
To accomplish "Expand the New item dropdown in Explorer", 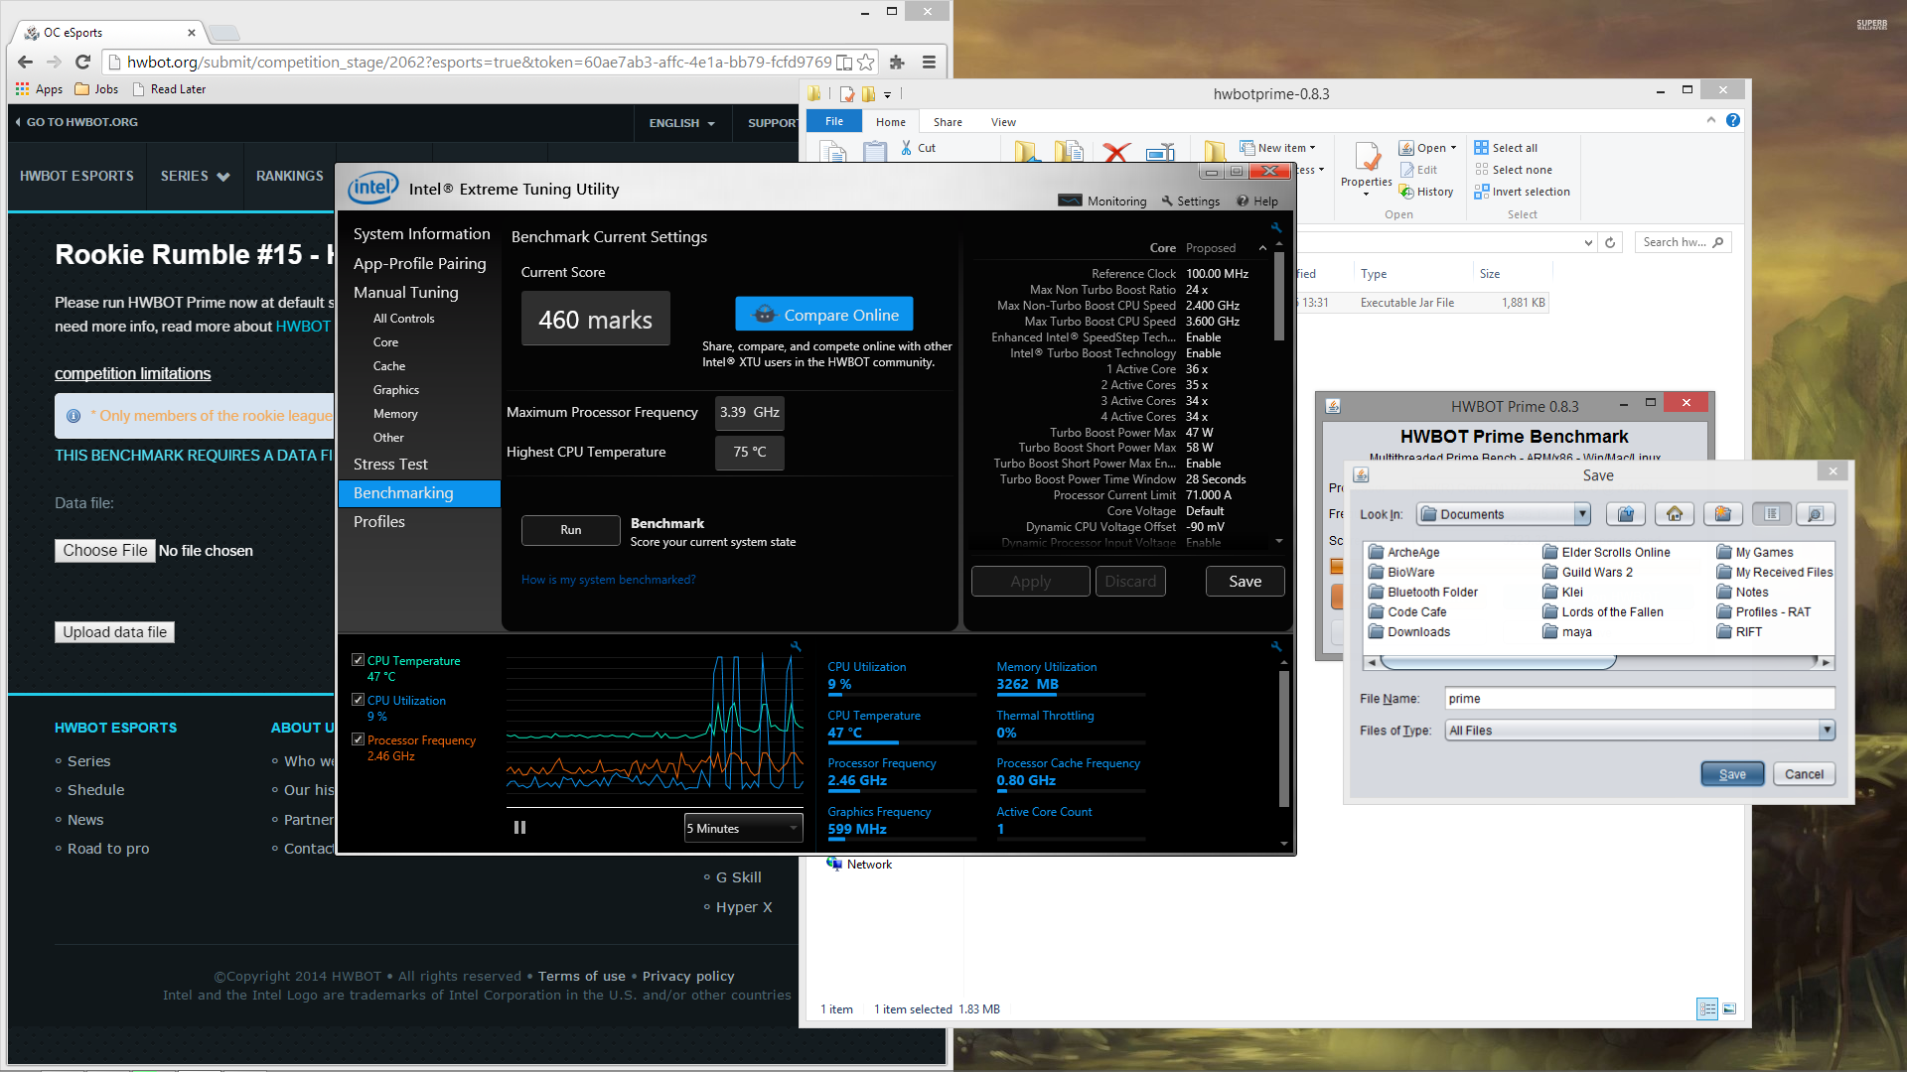I will (x=1278, y=148).
